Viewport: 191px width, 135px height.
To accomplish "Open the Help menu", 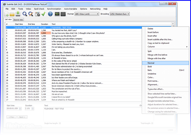I will pos(105,9).
